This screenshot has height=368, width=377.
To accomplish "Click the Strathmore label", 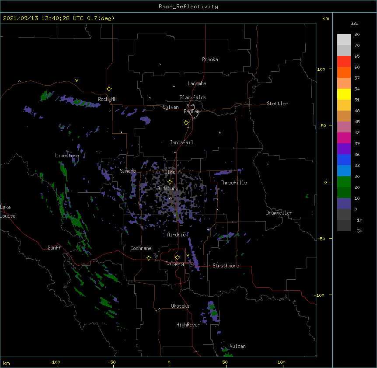I will pos(226,266).
